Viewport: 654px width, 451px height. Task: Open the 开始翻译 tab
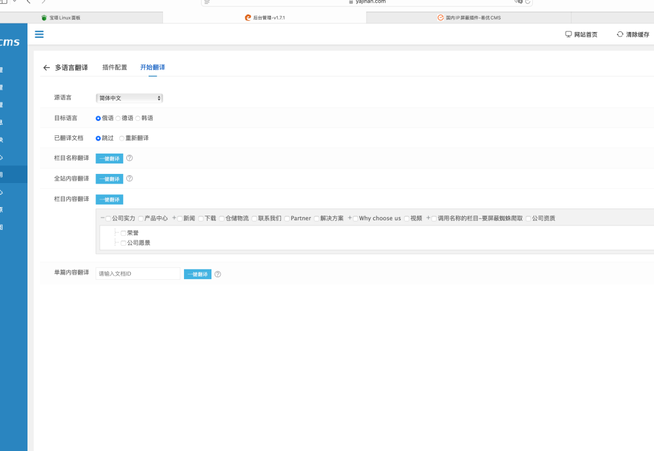tap(153, 67)
